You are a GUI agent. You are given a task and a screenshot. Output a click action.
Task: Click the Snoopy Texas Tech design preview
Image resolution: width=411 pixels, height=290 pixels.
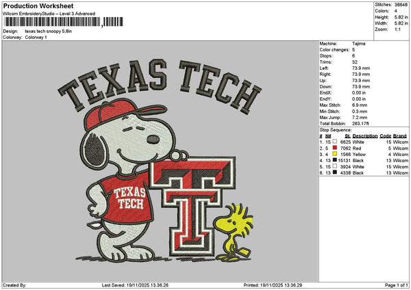[160, 161]
